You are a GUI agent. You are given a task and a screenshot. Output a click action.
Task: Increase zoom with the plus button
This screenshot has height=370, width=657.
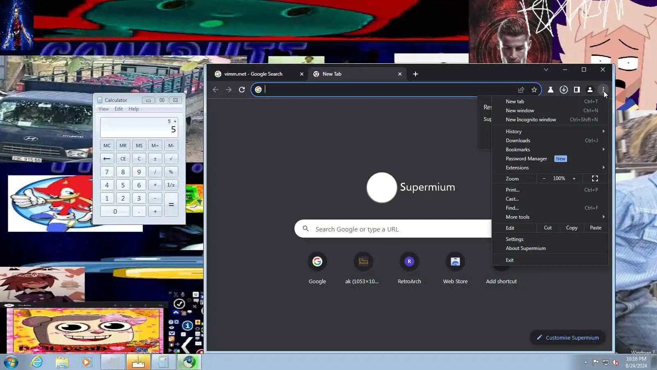pyautogui.click(x=574, y=178)
